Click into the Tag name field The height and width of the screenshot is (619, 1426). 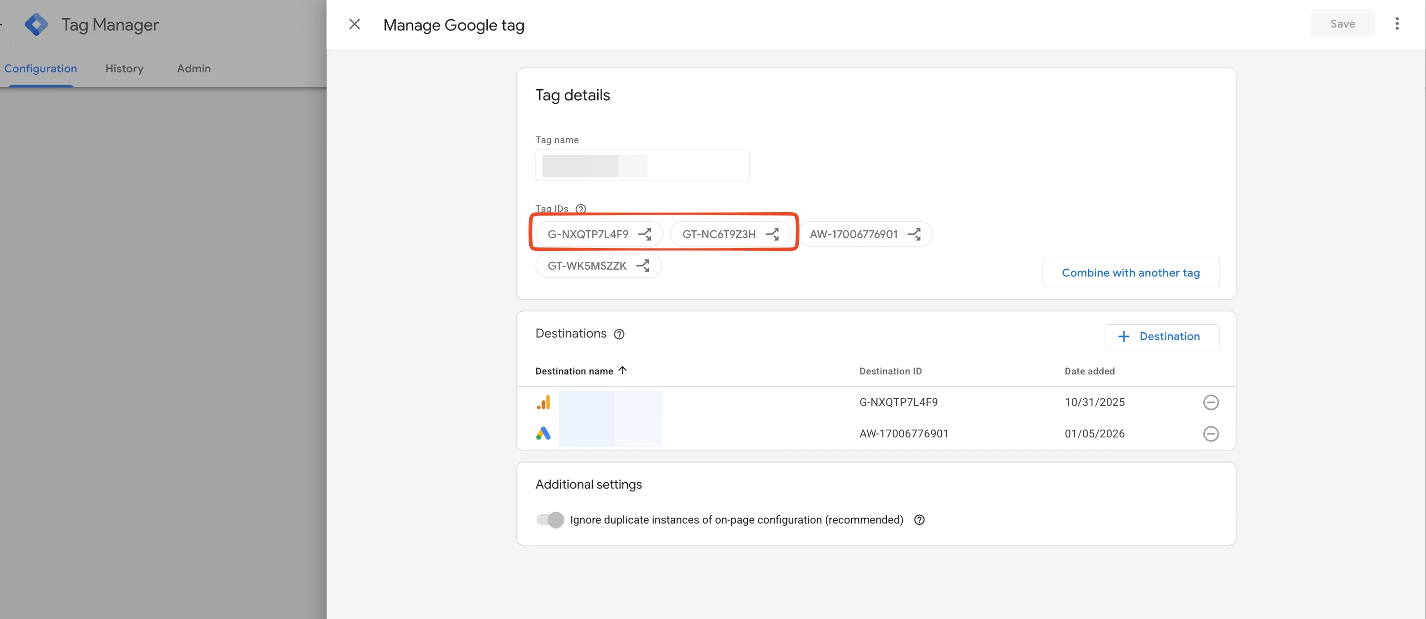tap(642, 165)
